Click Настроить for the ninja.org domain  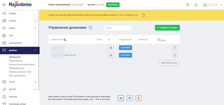pyautogui.click(x=125, y=55)
